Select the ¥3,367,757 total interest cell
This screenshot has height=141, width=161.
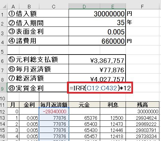pos(97,59)
